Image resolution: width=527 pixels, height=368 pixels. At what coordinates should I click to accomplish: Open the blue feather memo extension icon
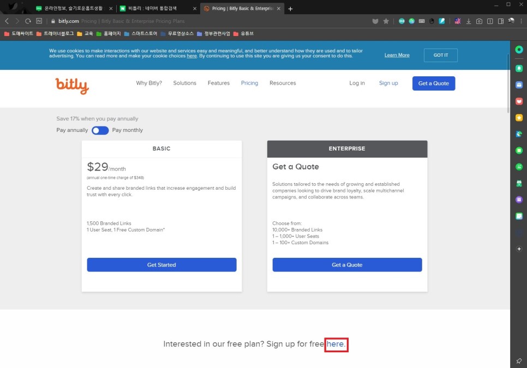[442, 21]
